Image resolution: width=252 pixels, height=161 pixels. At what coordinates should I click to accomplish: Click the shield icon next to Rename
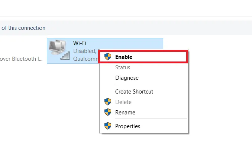coord(108,112)
